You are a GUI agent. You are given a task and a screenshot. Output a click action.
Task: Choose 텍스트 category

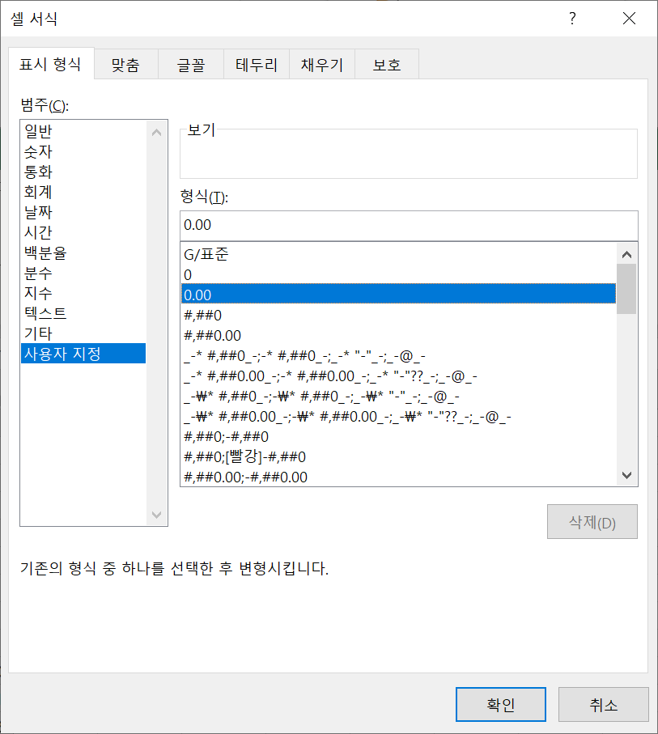[x=83, y=313]
